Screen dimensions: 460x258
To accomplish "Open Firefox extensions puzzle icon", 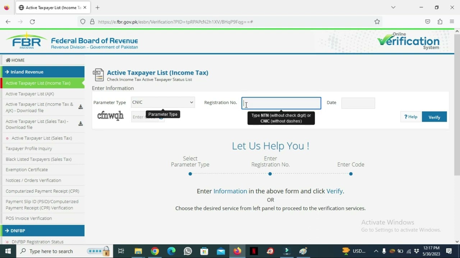I will click(x=440, y=22).
